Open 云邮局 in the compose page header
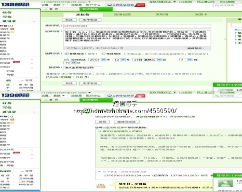This screenshot has height=192, width=242. 76,5
